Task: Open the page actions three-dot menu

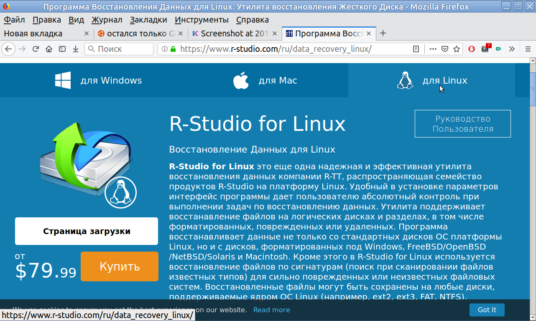Action: [x=433, y=49]
